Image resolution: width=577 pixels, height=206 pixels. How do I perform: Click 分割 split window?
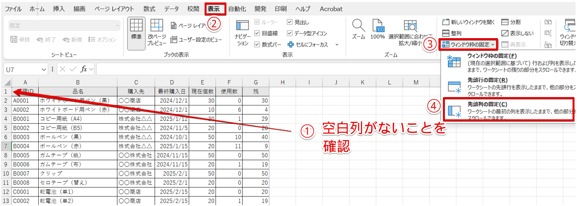[511, 22]
